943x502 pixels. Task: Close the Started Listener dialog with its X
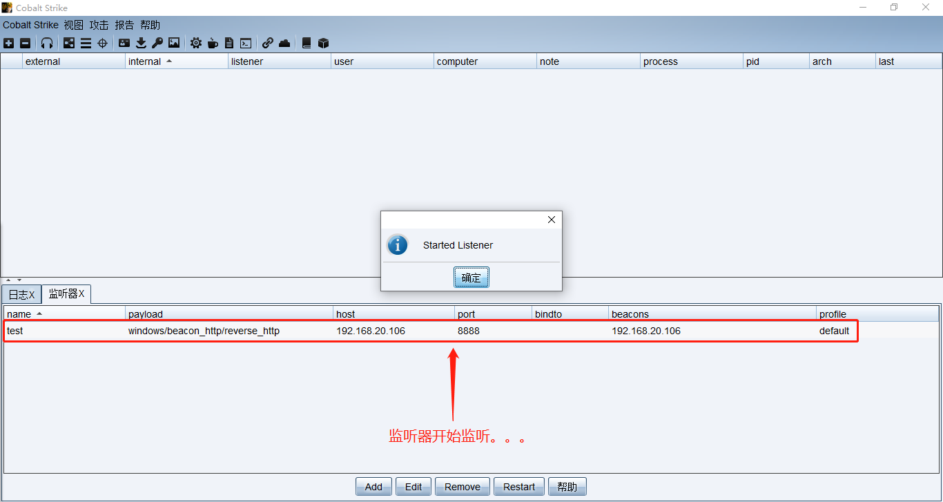tap(551, 220)
